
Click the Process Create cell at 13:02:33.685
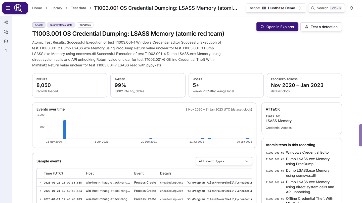[x=145, y=182]
